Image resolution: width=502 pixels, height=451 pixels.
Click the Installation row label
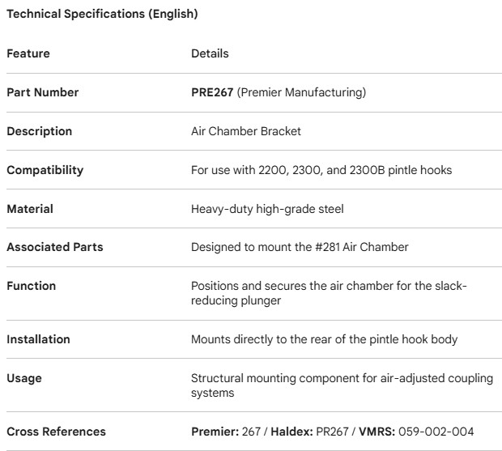[x=38, y=339]
